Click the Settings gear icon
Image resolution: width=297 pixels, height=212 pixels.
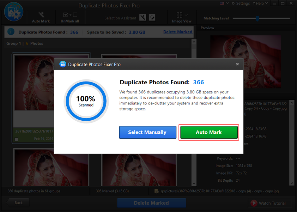pos(233,4)
